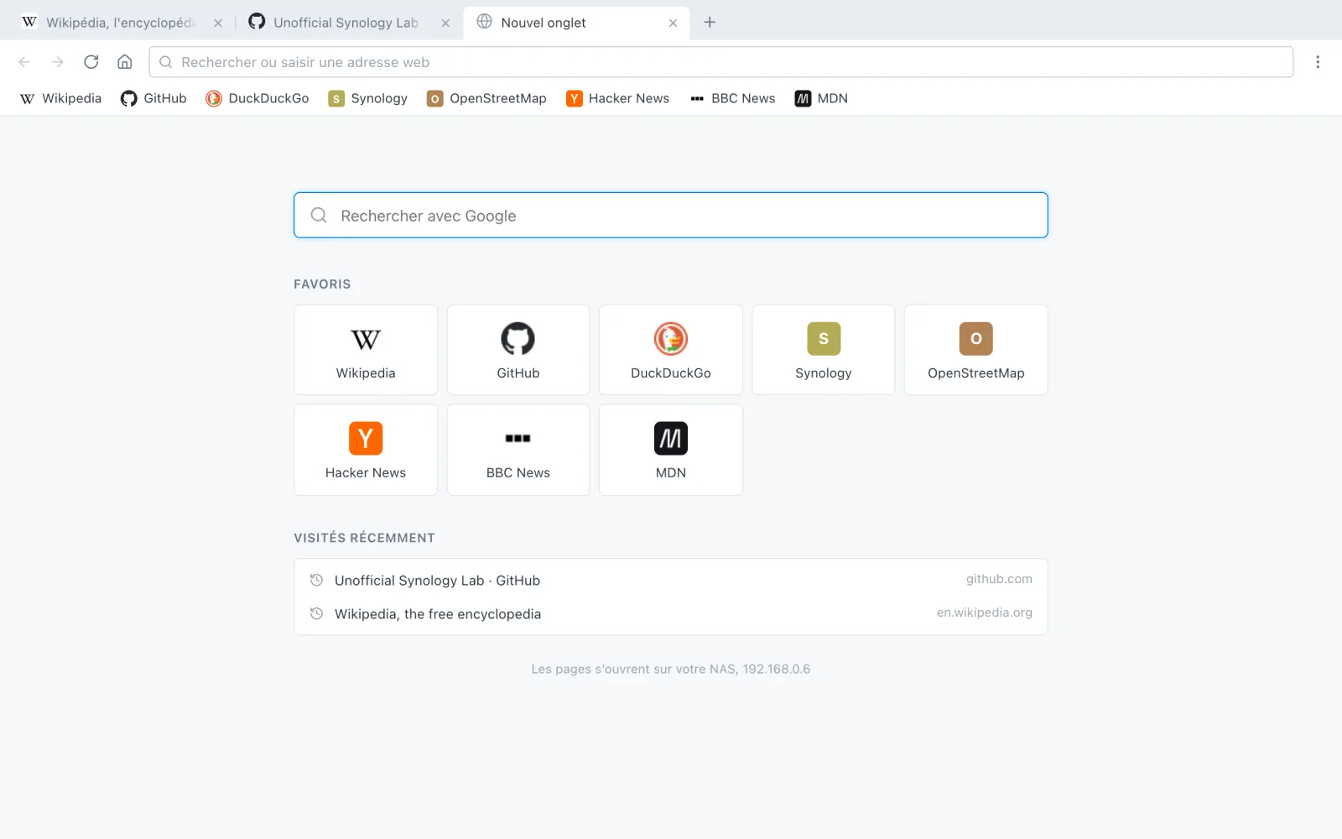Open BBC News bookmark in bookmarks bar
This screenshot has height=839, width=1342.
coord(733,98)
